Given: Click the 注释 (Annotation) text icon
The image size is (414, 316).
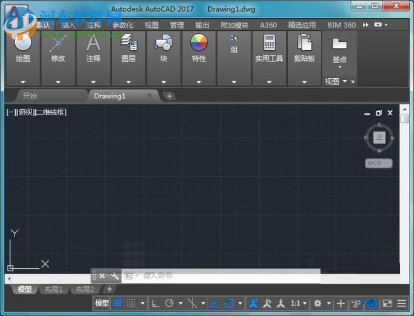Looking at the screenshot, I should 93,42.
